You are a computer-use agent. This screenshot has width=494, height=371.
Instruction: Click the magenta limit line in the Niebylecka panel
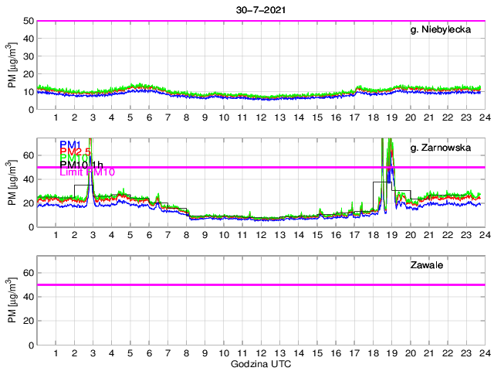point(261,21)
